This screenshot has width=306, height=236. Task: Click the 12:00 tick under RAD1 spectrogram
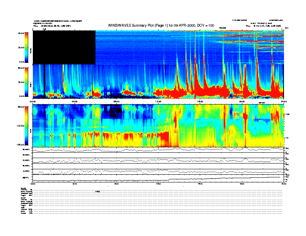tap(158, 101)
